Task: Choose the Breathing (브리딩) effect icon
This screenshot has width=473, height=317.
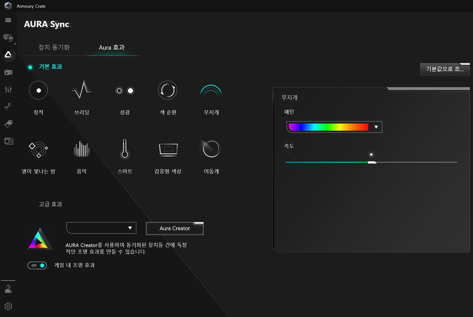Action: 81,90
